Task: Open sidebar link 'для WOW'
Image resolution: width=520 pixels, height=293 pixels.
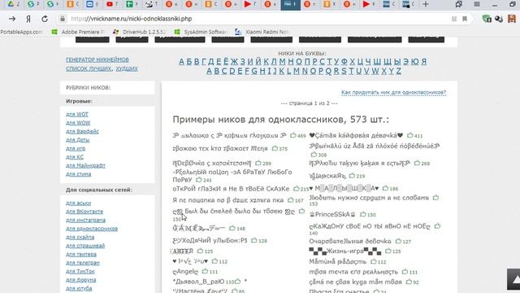Action: [78, 123]
